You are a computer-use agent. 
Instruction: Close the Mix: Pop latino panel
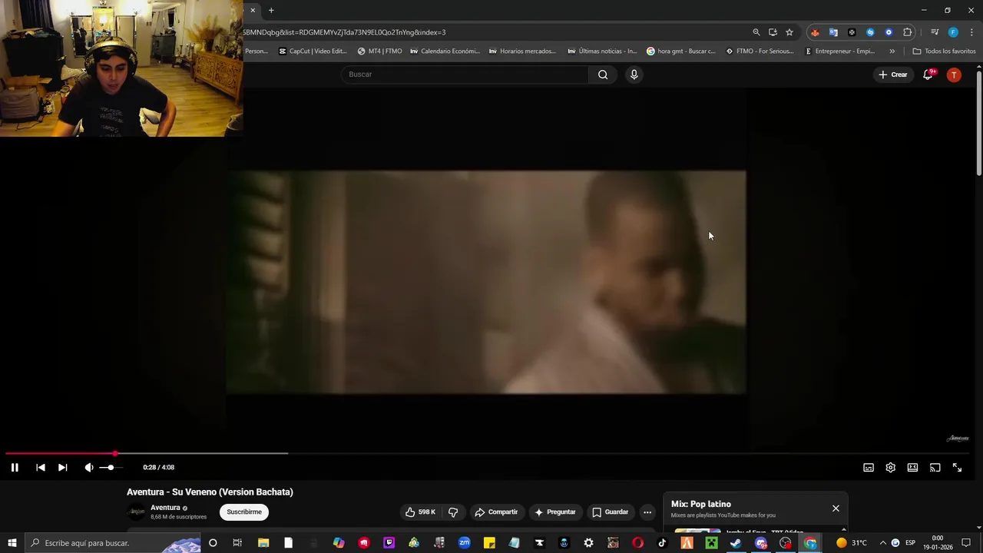(x=836, y=508)
